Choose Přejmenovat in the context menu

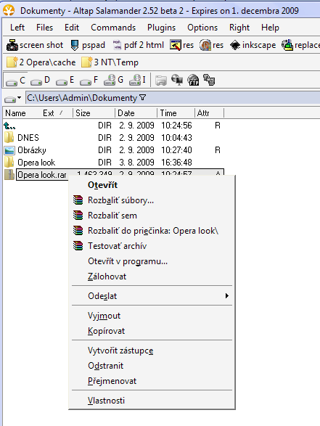(152, 380)
